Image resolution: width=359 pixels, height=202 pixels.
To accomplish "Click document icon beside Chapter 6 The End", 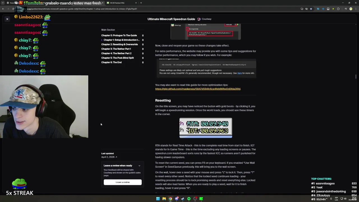I will (143, 62).
